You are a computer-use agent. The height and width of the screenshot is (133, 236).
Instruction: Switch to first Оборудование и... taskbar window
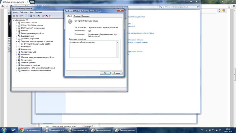tap(53, 130)
